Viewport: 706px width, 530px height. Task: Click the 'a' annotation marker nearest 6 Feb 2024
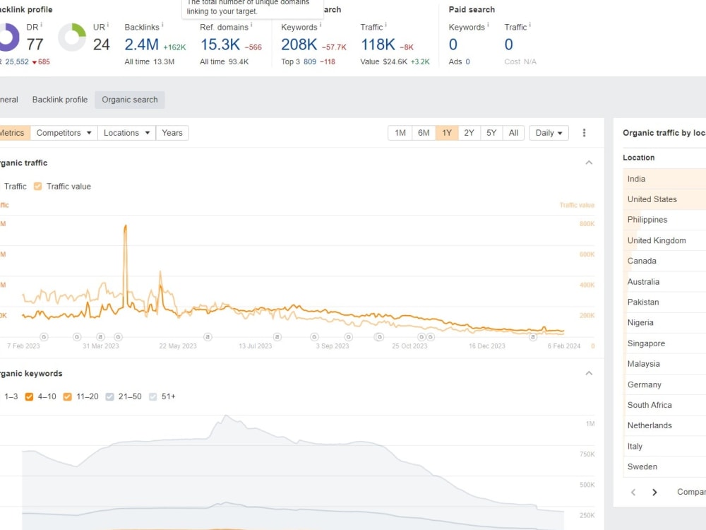(533, 336)
